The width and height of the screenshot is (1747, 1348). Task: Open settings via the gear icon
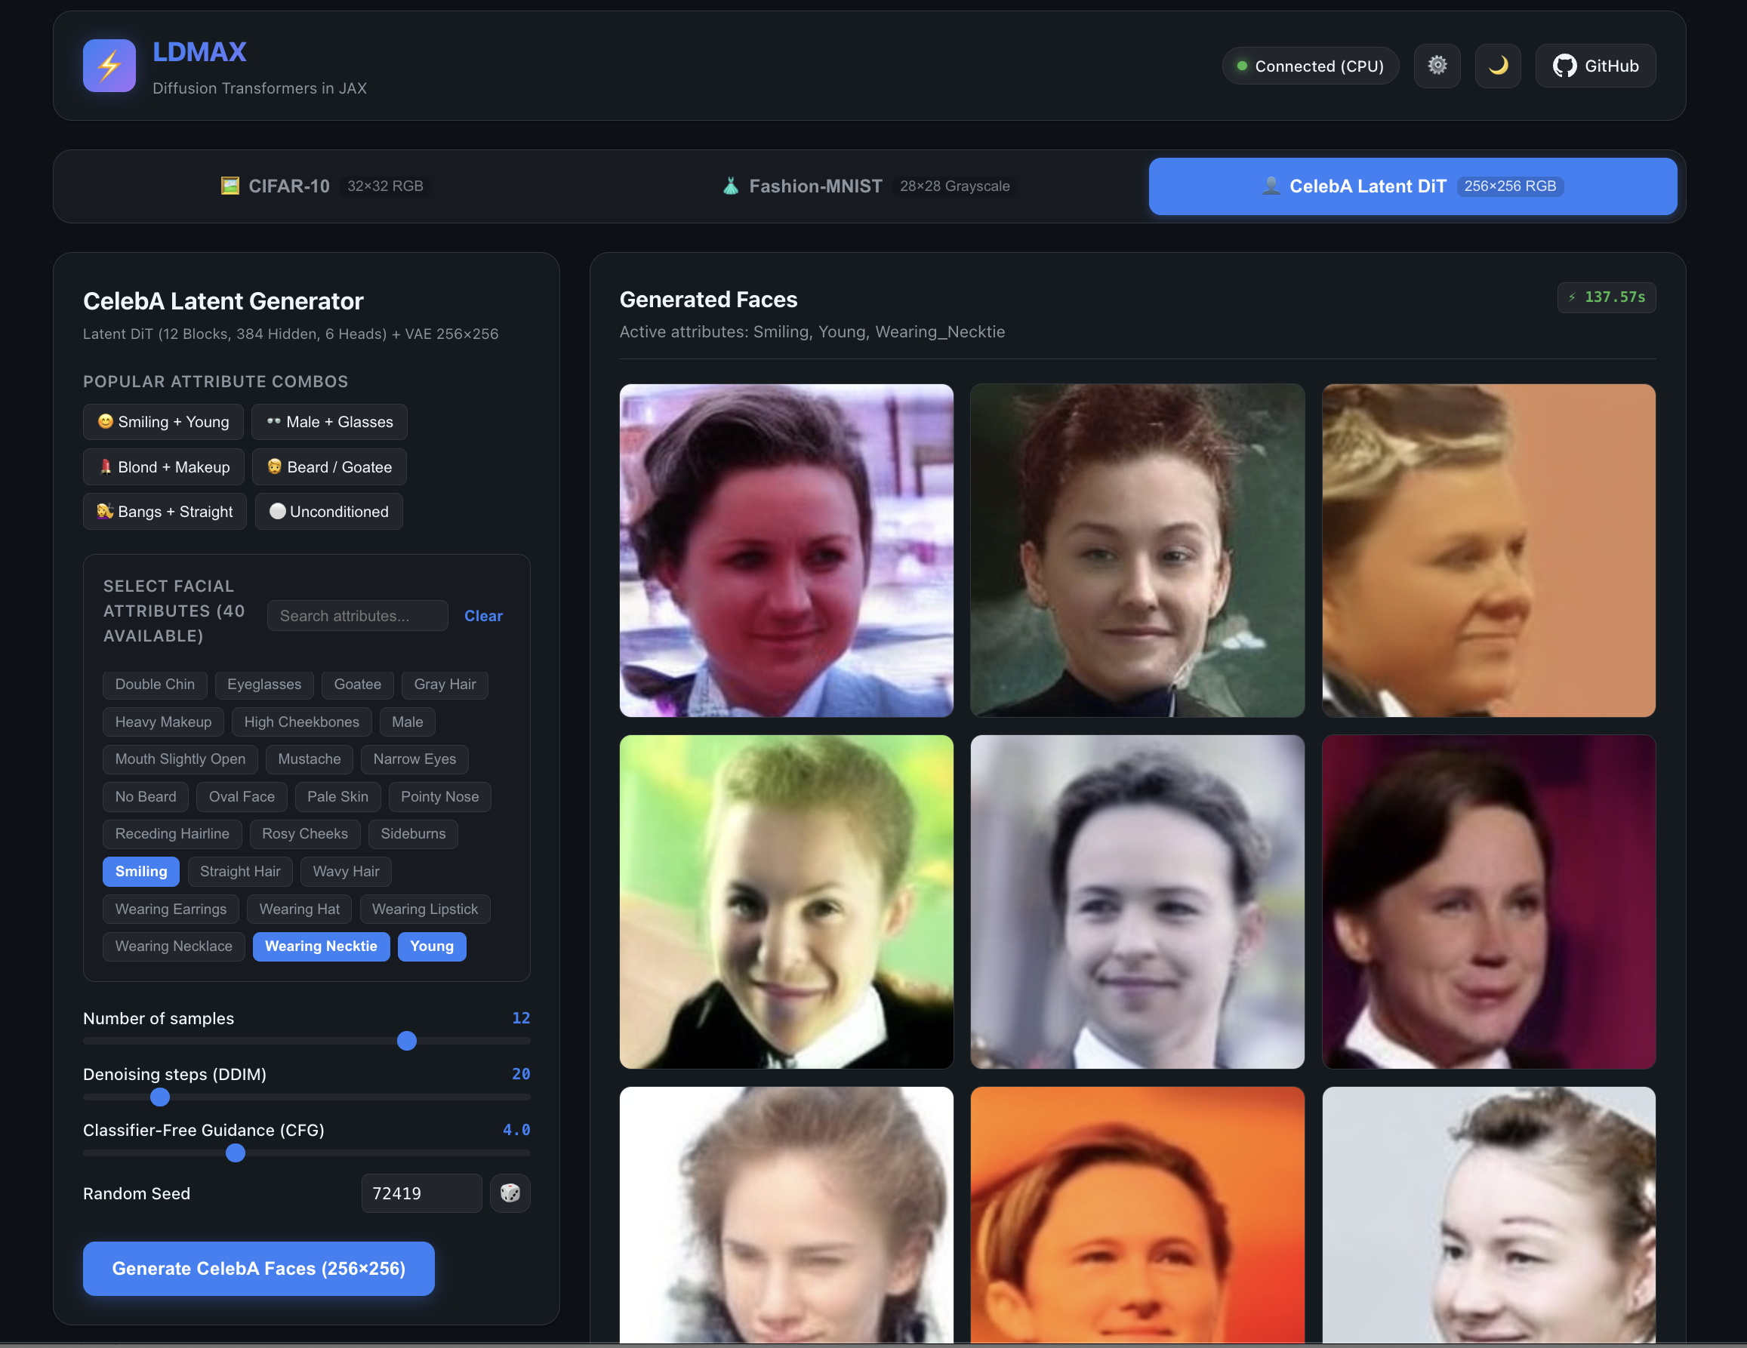(1437, 66)
